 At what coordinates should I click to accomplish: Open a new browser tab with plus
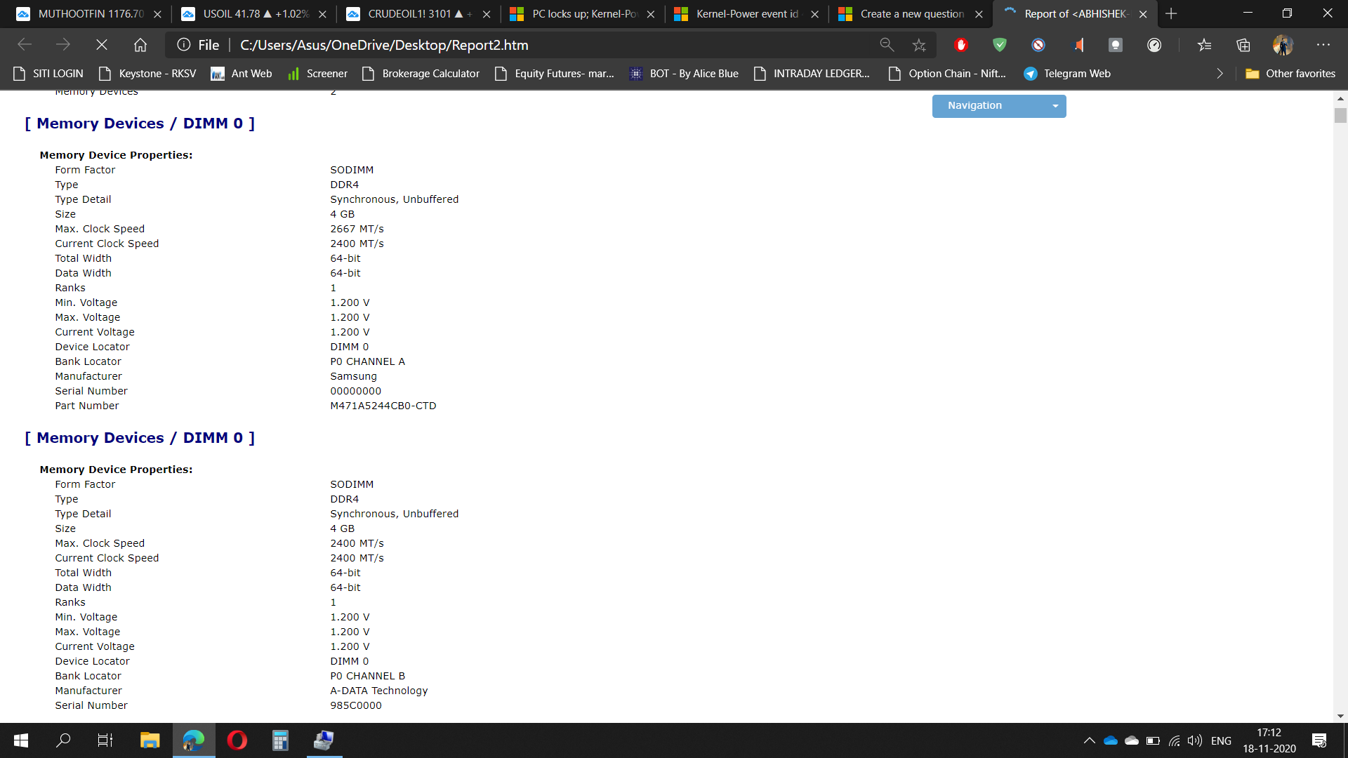pos(1171,13)
